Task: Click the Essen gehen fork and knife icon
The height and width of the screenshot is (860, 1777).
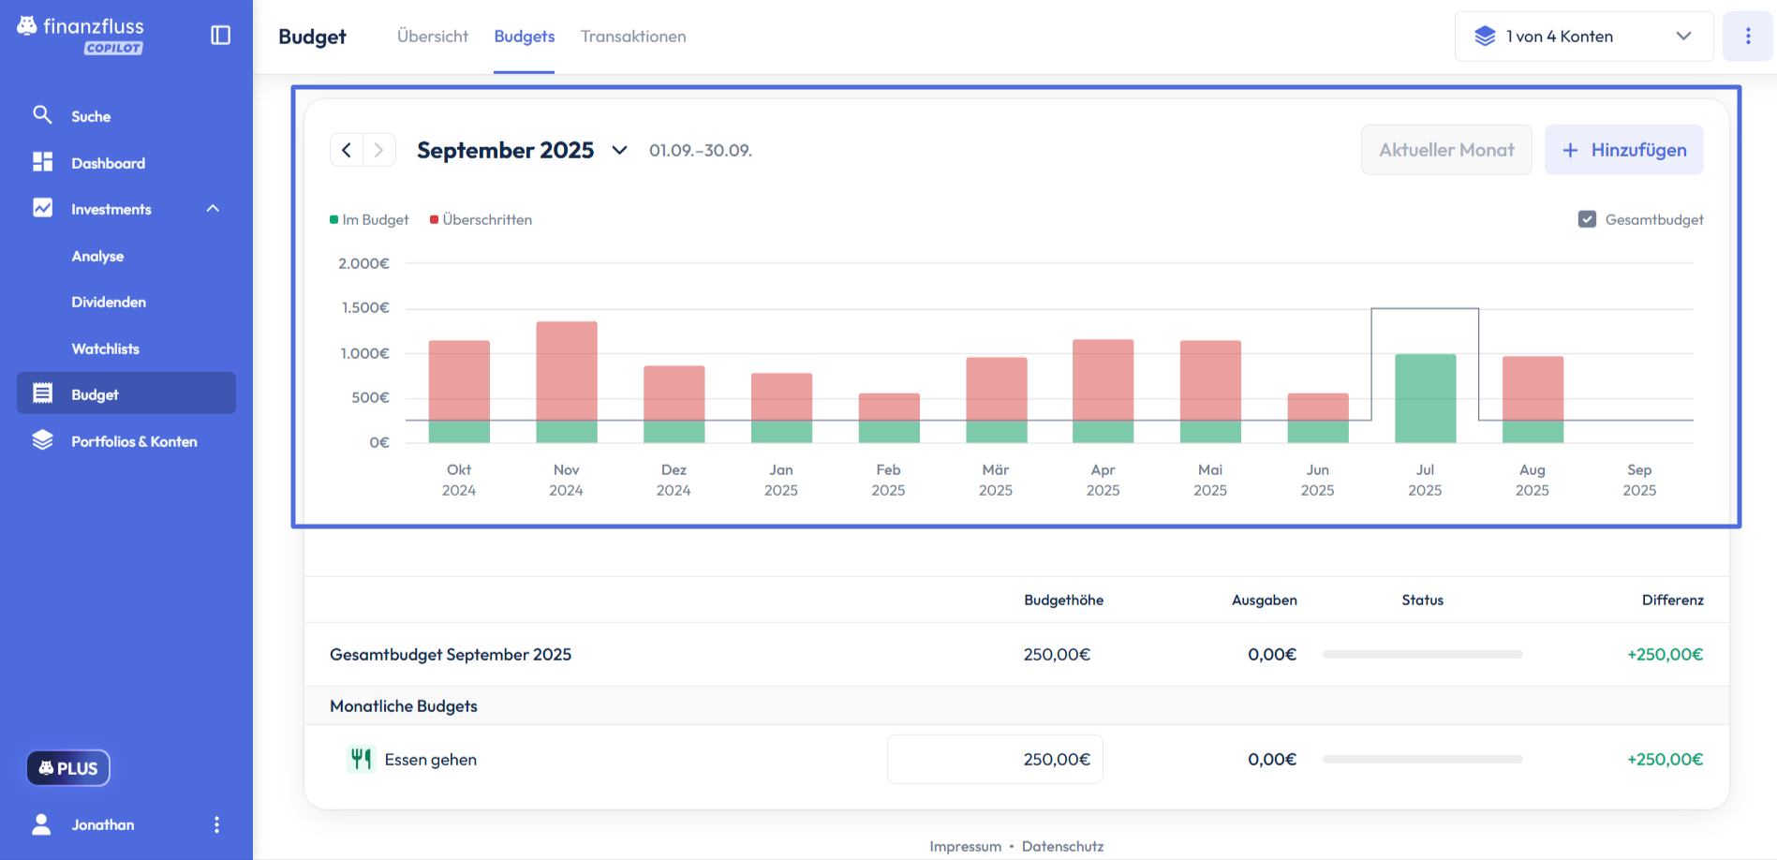Action: (x=361, y=759)
